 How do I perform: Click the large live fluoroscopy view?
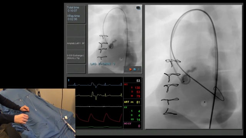pyautogui.click(x=193, y=67)
